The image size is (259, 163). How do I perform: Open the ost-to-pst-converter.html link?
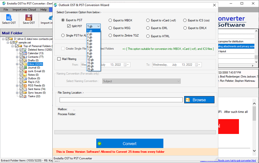pos(228,160)
